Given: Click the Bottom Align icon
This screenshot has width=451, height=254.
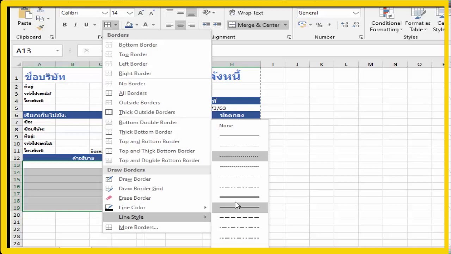Looking at the screenshot, I should point(191,13).
